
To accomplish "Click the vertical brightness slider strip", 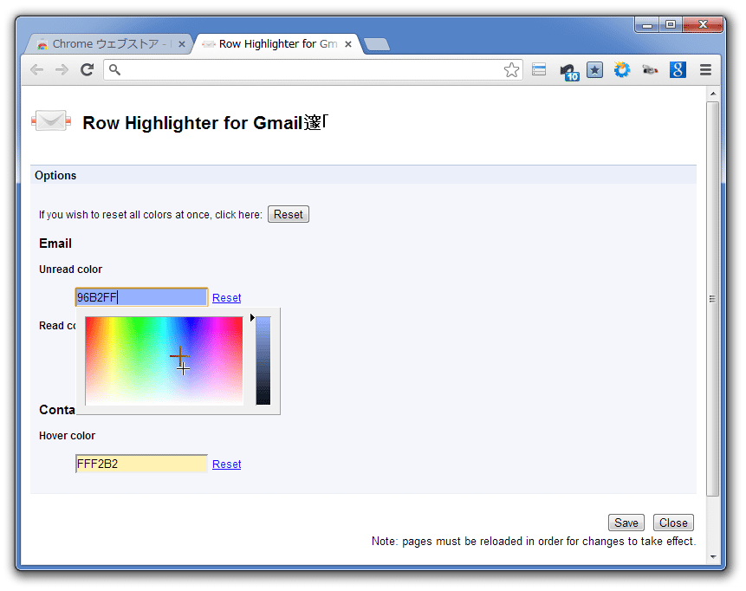I will pos(263,360).
